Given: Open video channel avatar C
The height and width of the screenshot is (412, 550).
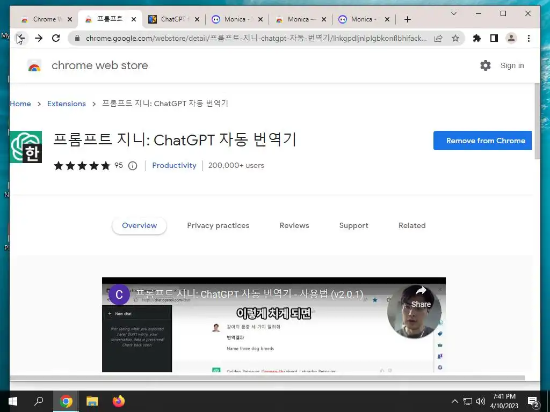Looking at the screenshot, I should (x=119, y=295).
